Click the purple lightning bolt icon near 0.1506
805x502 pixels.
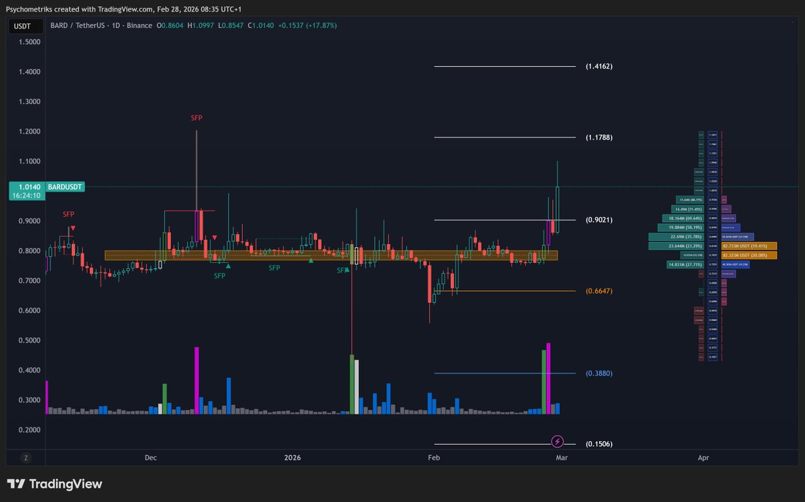point(557,441)
